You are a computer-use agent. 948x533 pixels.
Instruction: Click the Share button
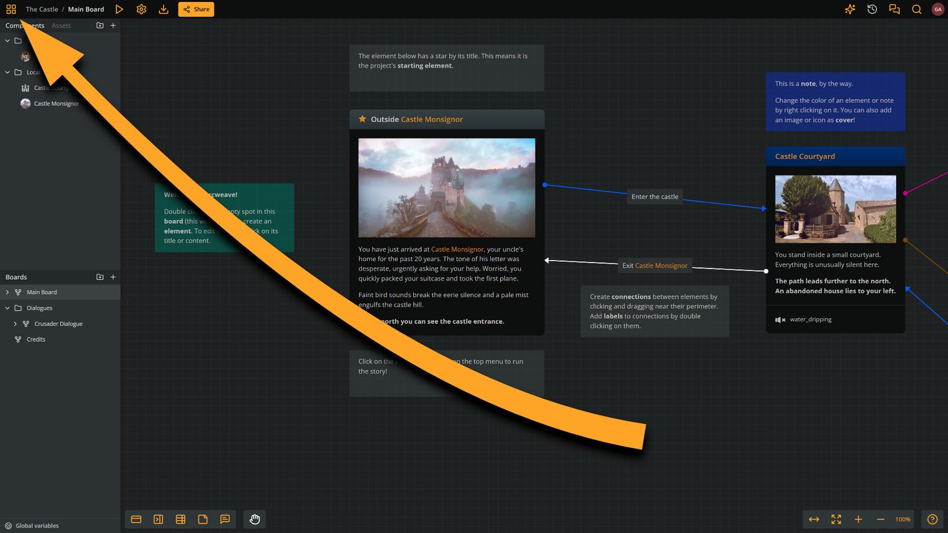[196, 9]
